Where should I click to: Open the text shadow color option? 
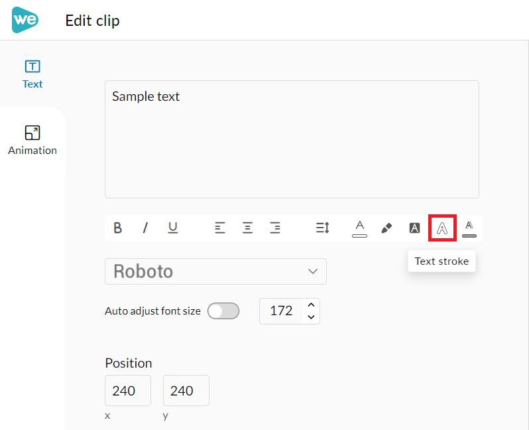pos(469,228)
